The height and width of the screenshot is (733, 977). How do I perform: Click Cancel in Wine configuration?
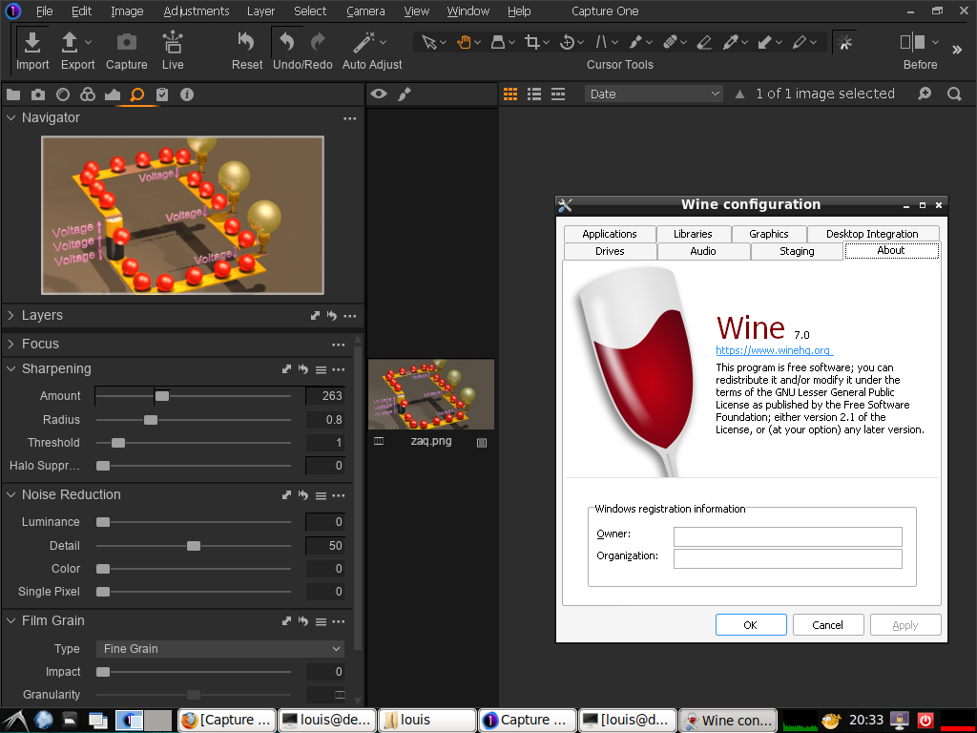point(828,625)
